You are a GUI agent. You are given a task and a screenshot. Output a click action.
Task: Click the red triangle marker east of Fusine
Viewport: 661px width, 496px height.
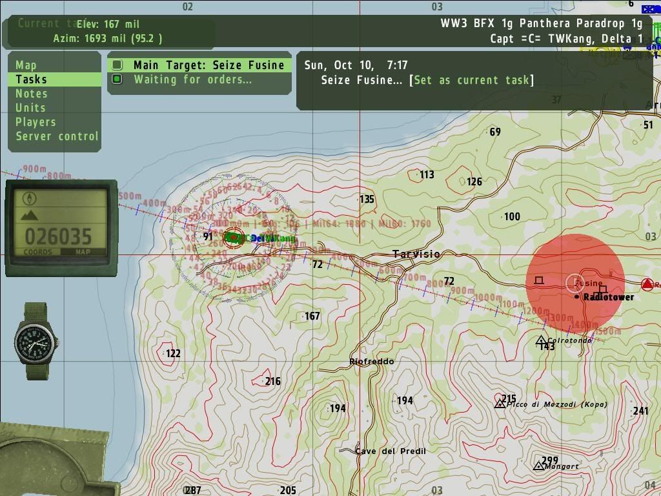[x=647, y=284]
